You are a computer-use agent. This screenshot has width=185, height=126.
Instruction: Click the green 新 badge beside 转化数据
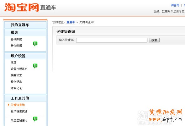click(x=35, y=44)
